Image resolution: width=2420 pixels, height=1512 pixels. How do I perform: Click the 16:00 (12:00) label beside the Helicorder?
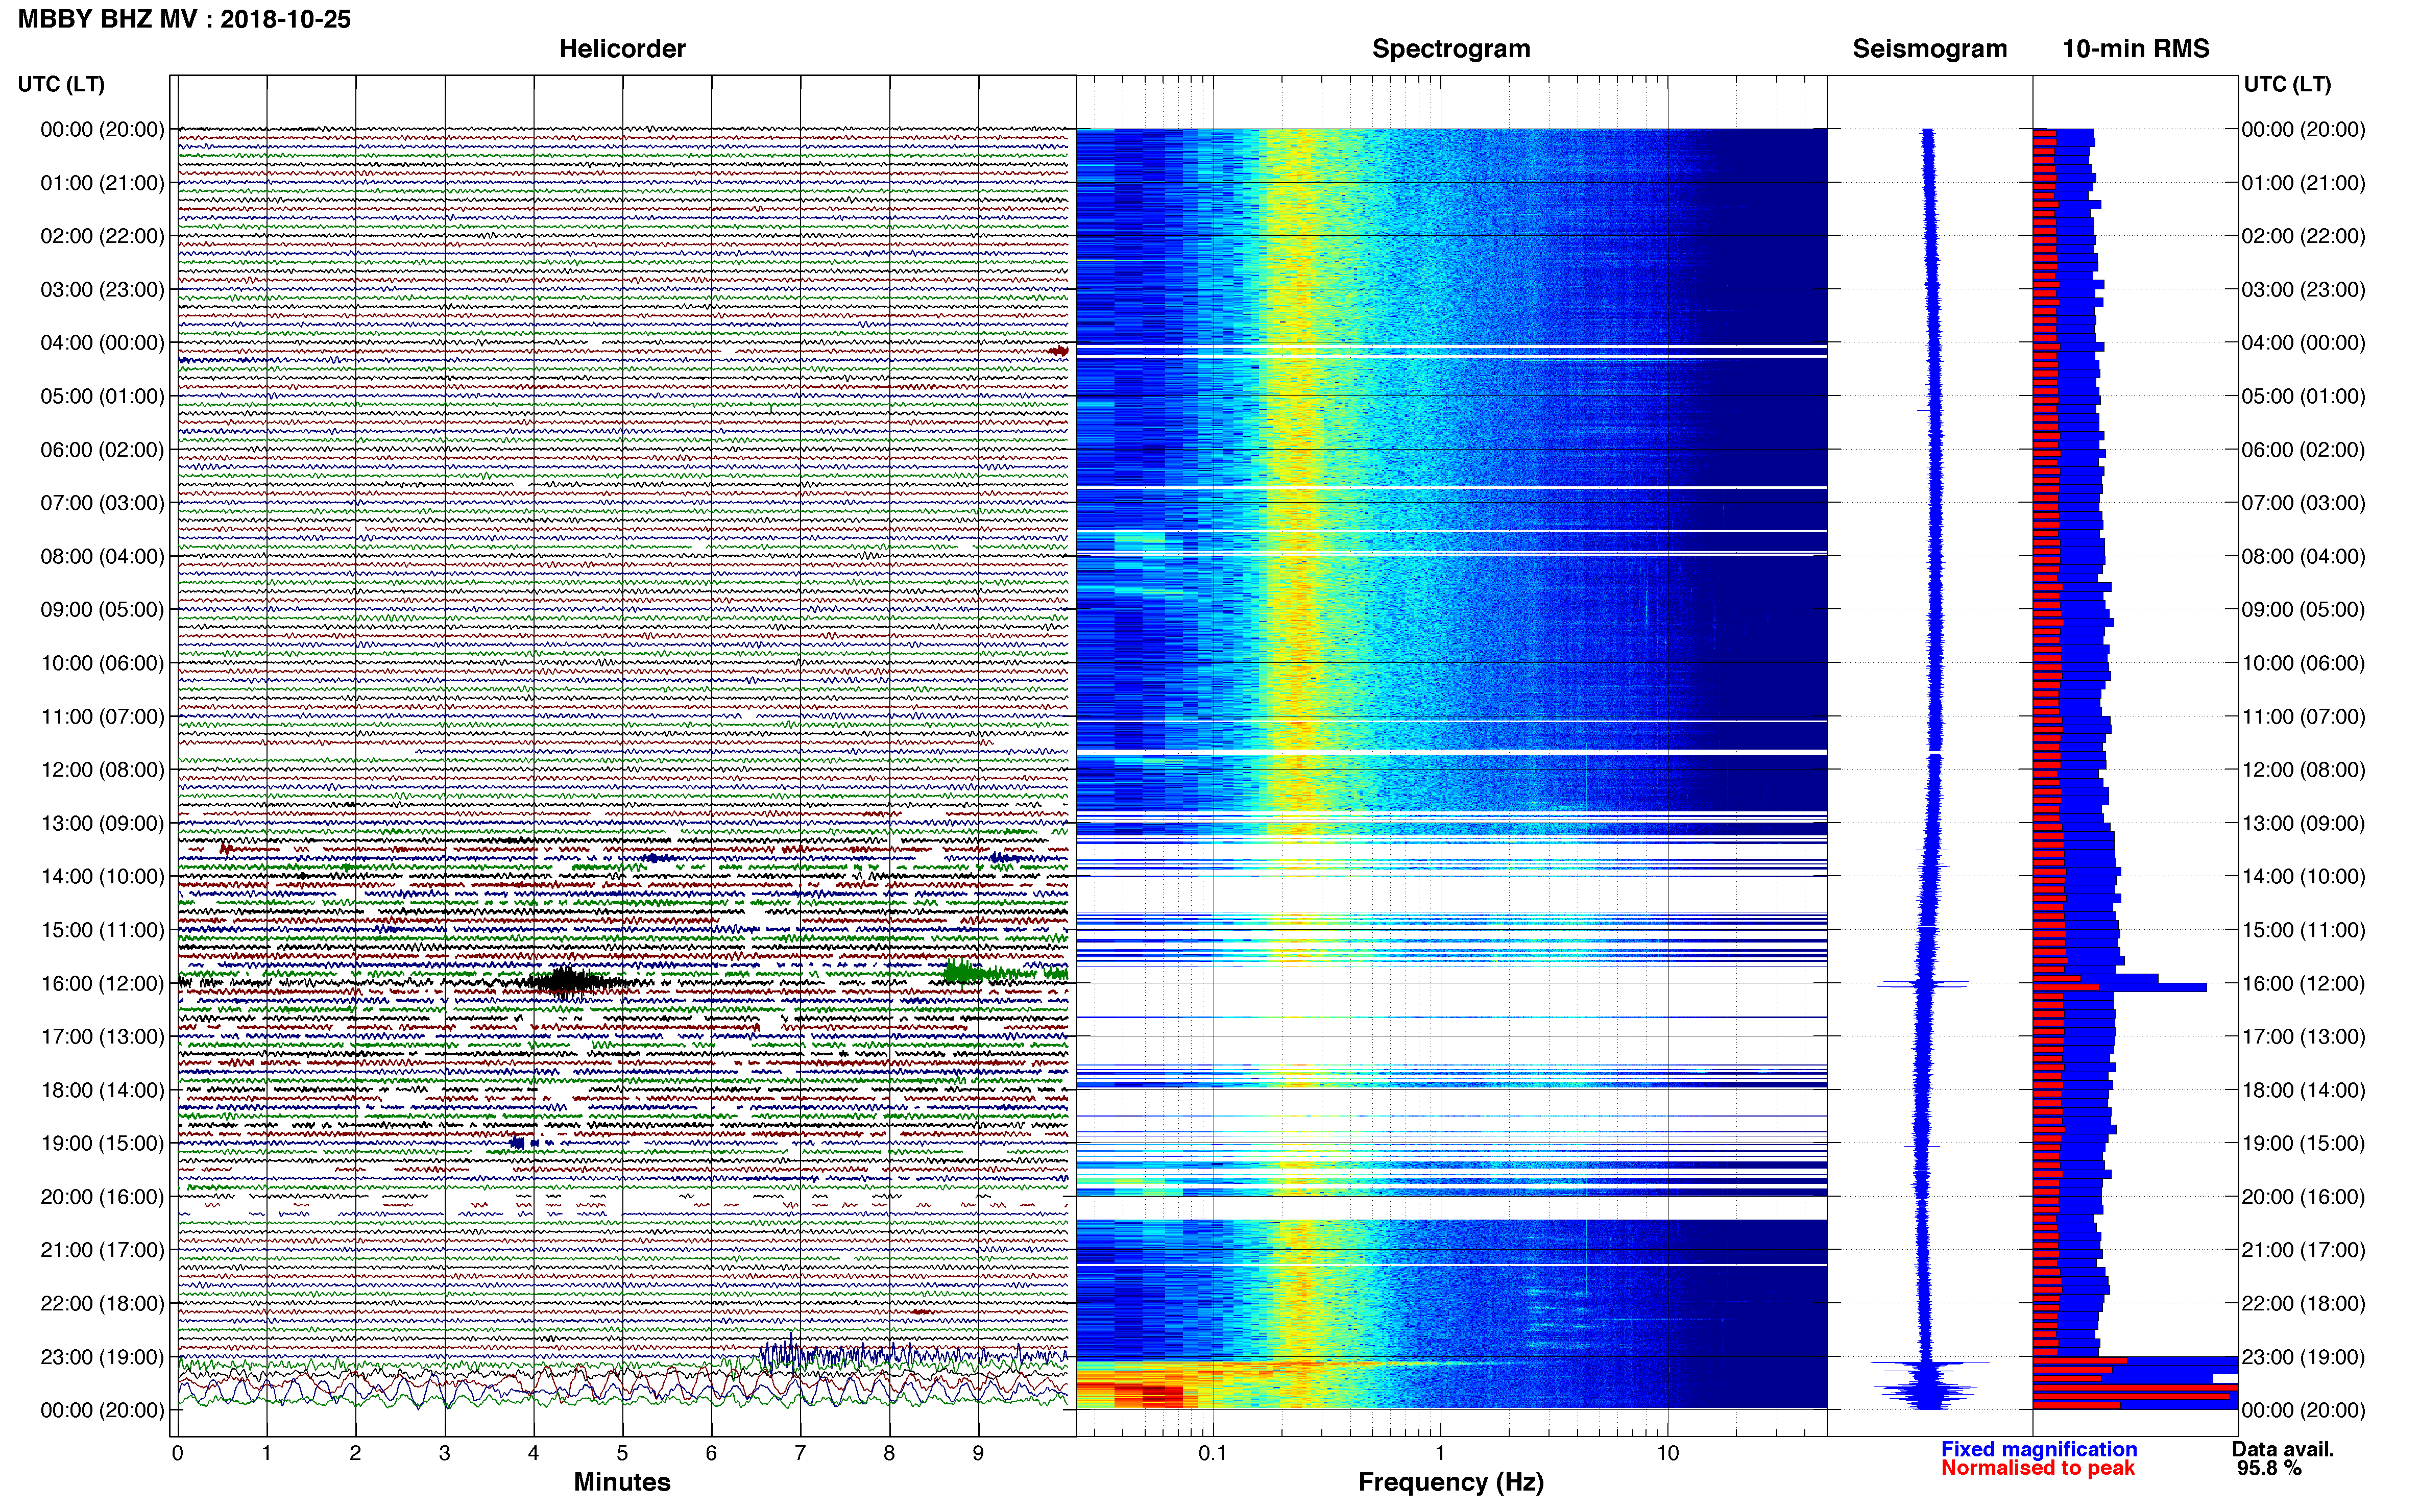tap(102, 983)
